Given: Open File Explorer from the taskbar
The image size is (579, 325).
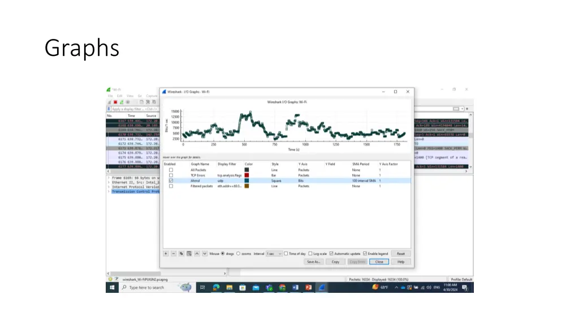Looking at the screenshot, I should [x=230, y=287].
